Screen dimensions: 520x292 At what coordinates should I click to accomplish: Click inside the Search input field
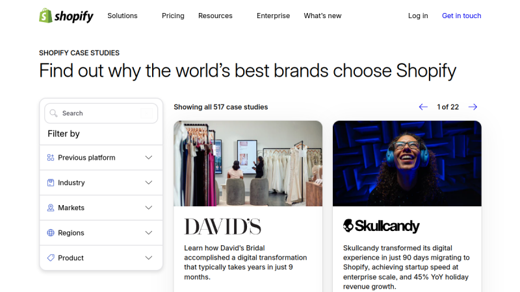click(101, 113)
